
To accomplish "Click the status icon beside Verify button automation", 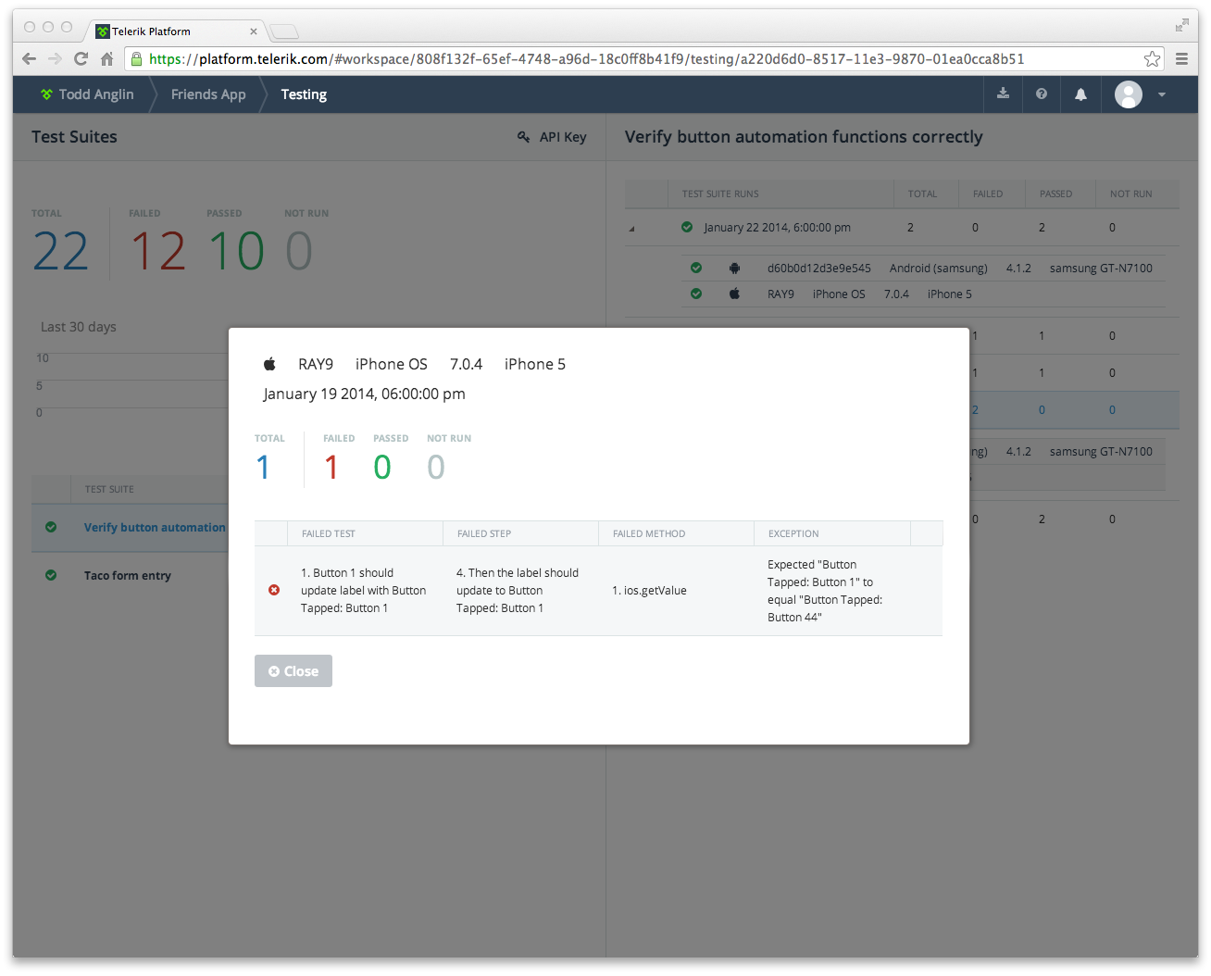I will pos(51,527).
